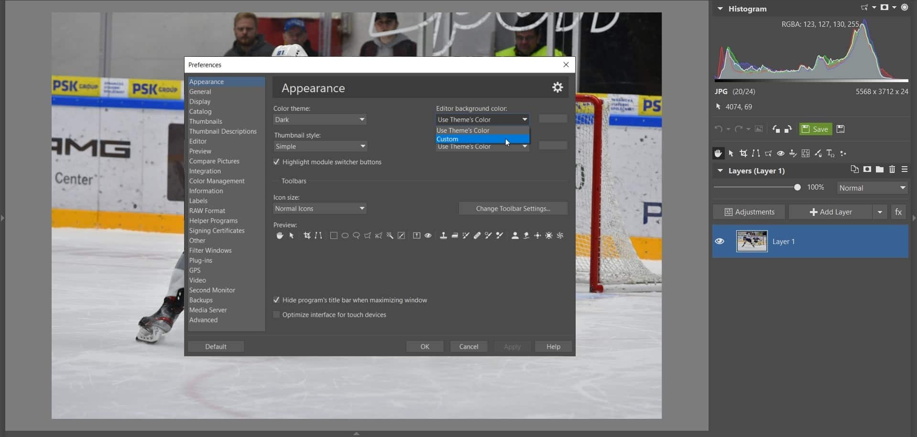
Task: Open the Add Layer dropdown arrow
Action: tap(880, 212)
